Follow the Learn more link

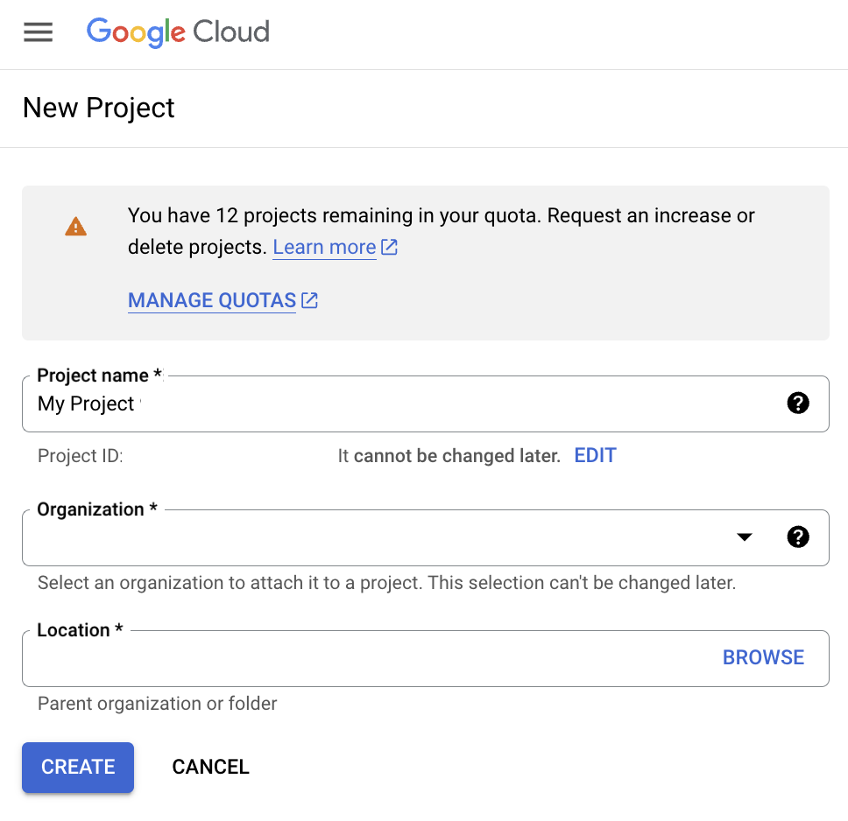pos(324,247)
